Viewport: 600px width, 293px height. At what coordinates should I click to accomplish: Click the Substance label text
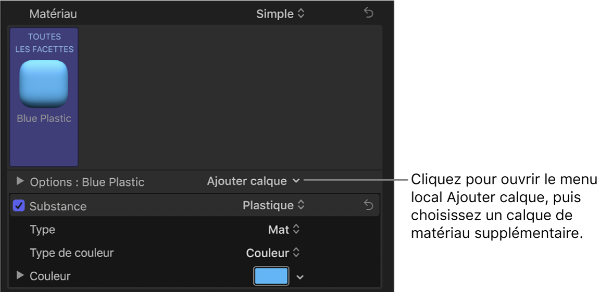[x=58, y=206]
